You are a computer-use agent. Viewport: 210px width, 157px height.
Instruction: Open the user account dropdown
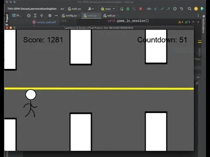(91, 9)
